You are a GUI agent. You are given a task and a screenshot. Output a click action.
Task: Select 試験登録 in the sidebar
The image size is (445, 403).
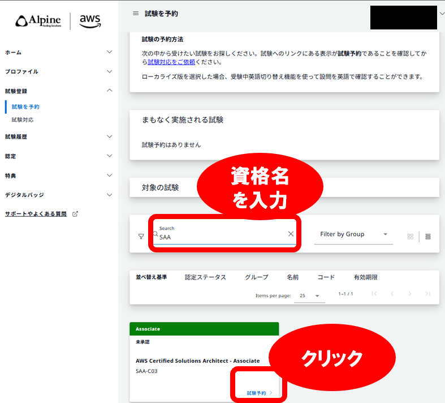[x=16, y=91]
